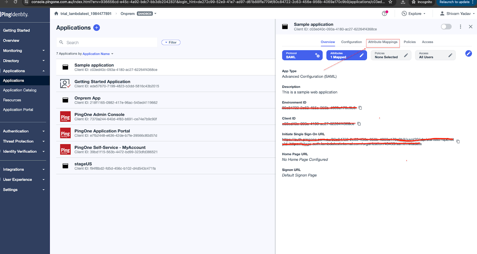Image resolution: width=477 pixels, height=254 pixels.
Task: Click the Attributes mapped pencil icon
Action: pyautogui.click(x=362, y=55)
